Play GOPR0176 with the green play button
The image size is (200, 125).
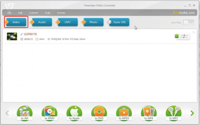[x=177, y=36]
